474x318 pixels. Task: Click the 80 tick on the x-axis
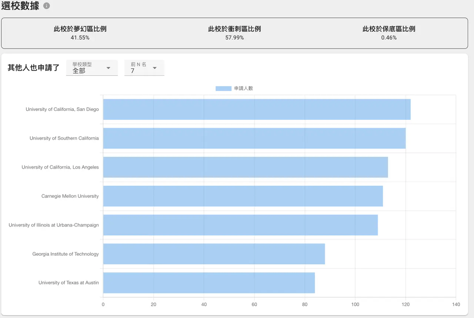305,305
